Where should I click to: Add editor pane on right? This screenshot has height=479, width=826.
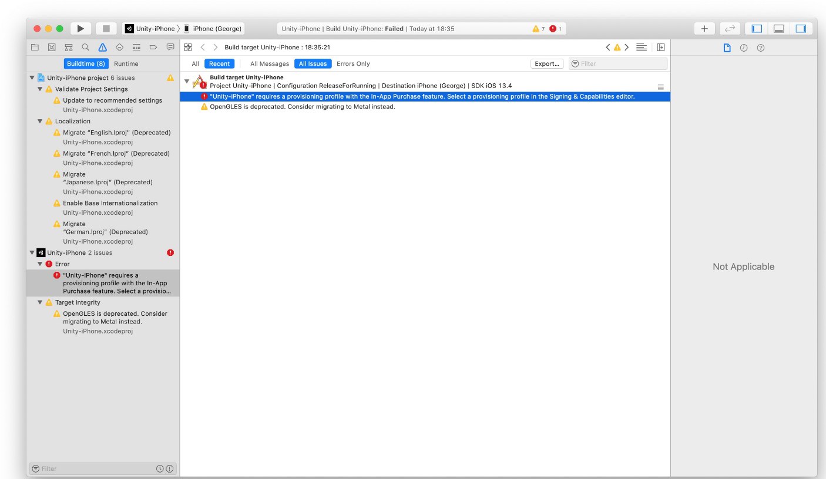(x=661, y=47)
